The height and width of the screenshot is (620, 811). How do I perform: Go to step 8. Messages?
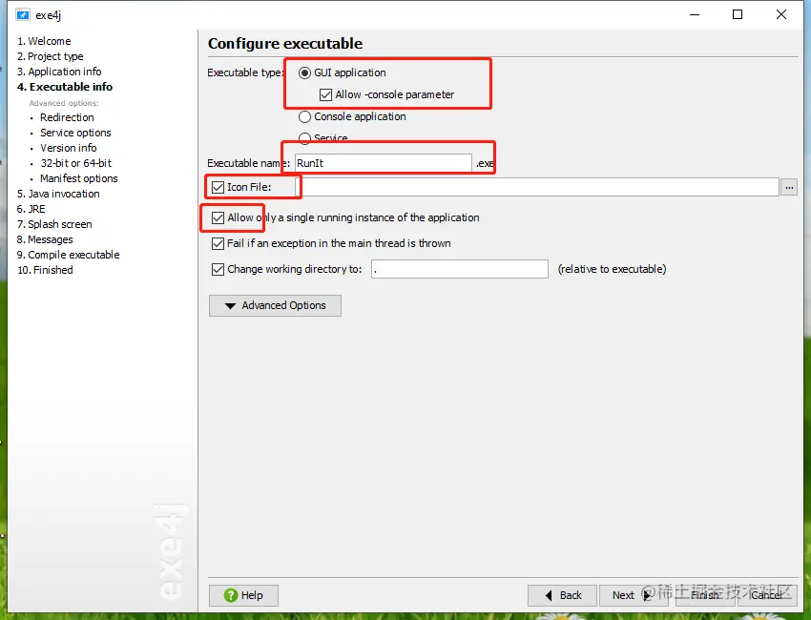click(45, 239)
